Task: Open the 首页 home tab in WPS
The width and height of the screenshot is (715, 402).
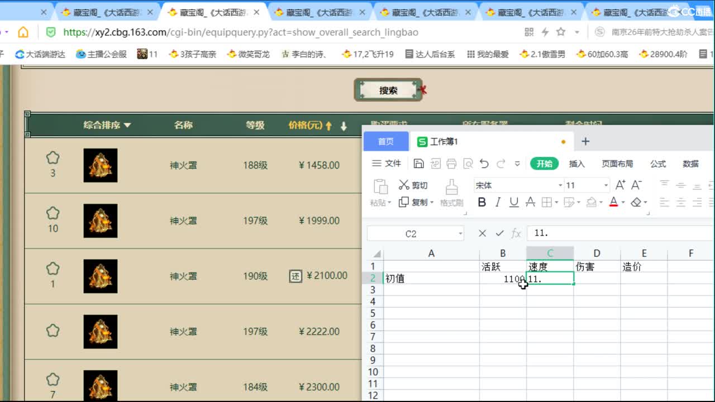Action: click(x=386, y=141)
